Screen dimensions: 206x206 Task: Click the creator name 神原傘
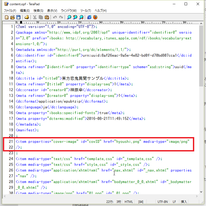point(76,90)
